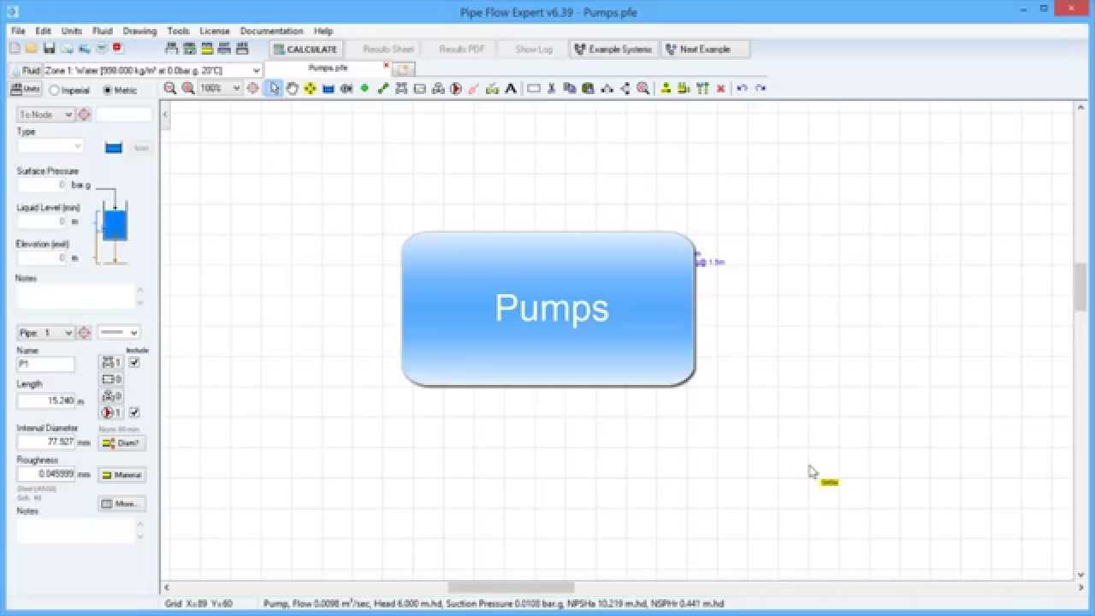Click the Pumps title box on canvas
Viewport: 1095px width, 616px height.
tap(548, 309)
